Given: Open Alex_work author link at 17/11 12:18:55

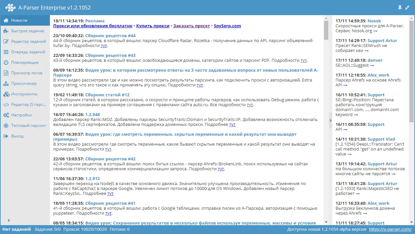Looking at the screenshot, I should coord(379,75).
